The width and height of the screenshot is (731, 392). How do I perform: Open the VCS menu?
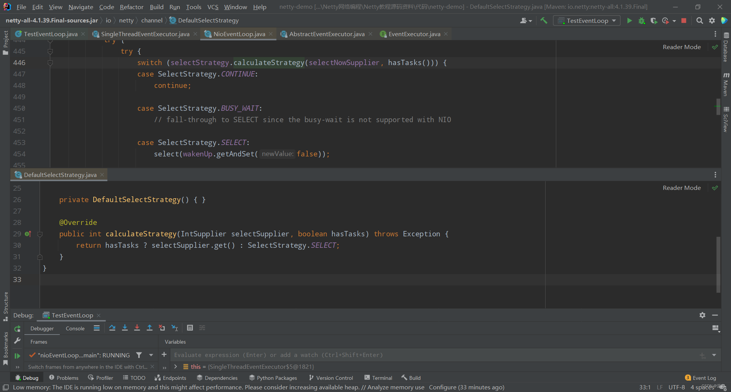click(x=213, y=7)
